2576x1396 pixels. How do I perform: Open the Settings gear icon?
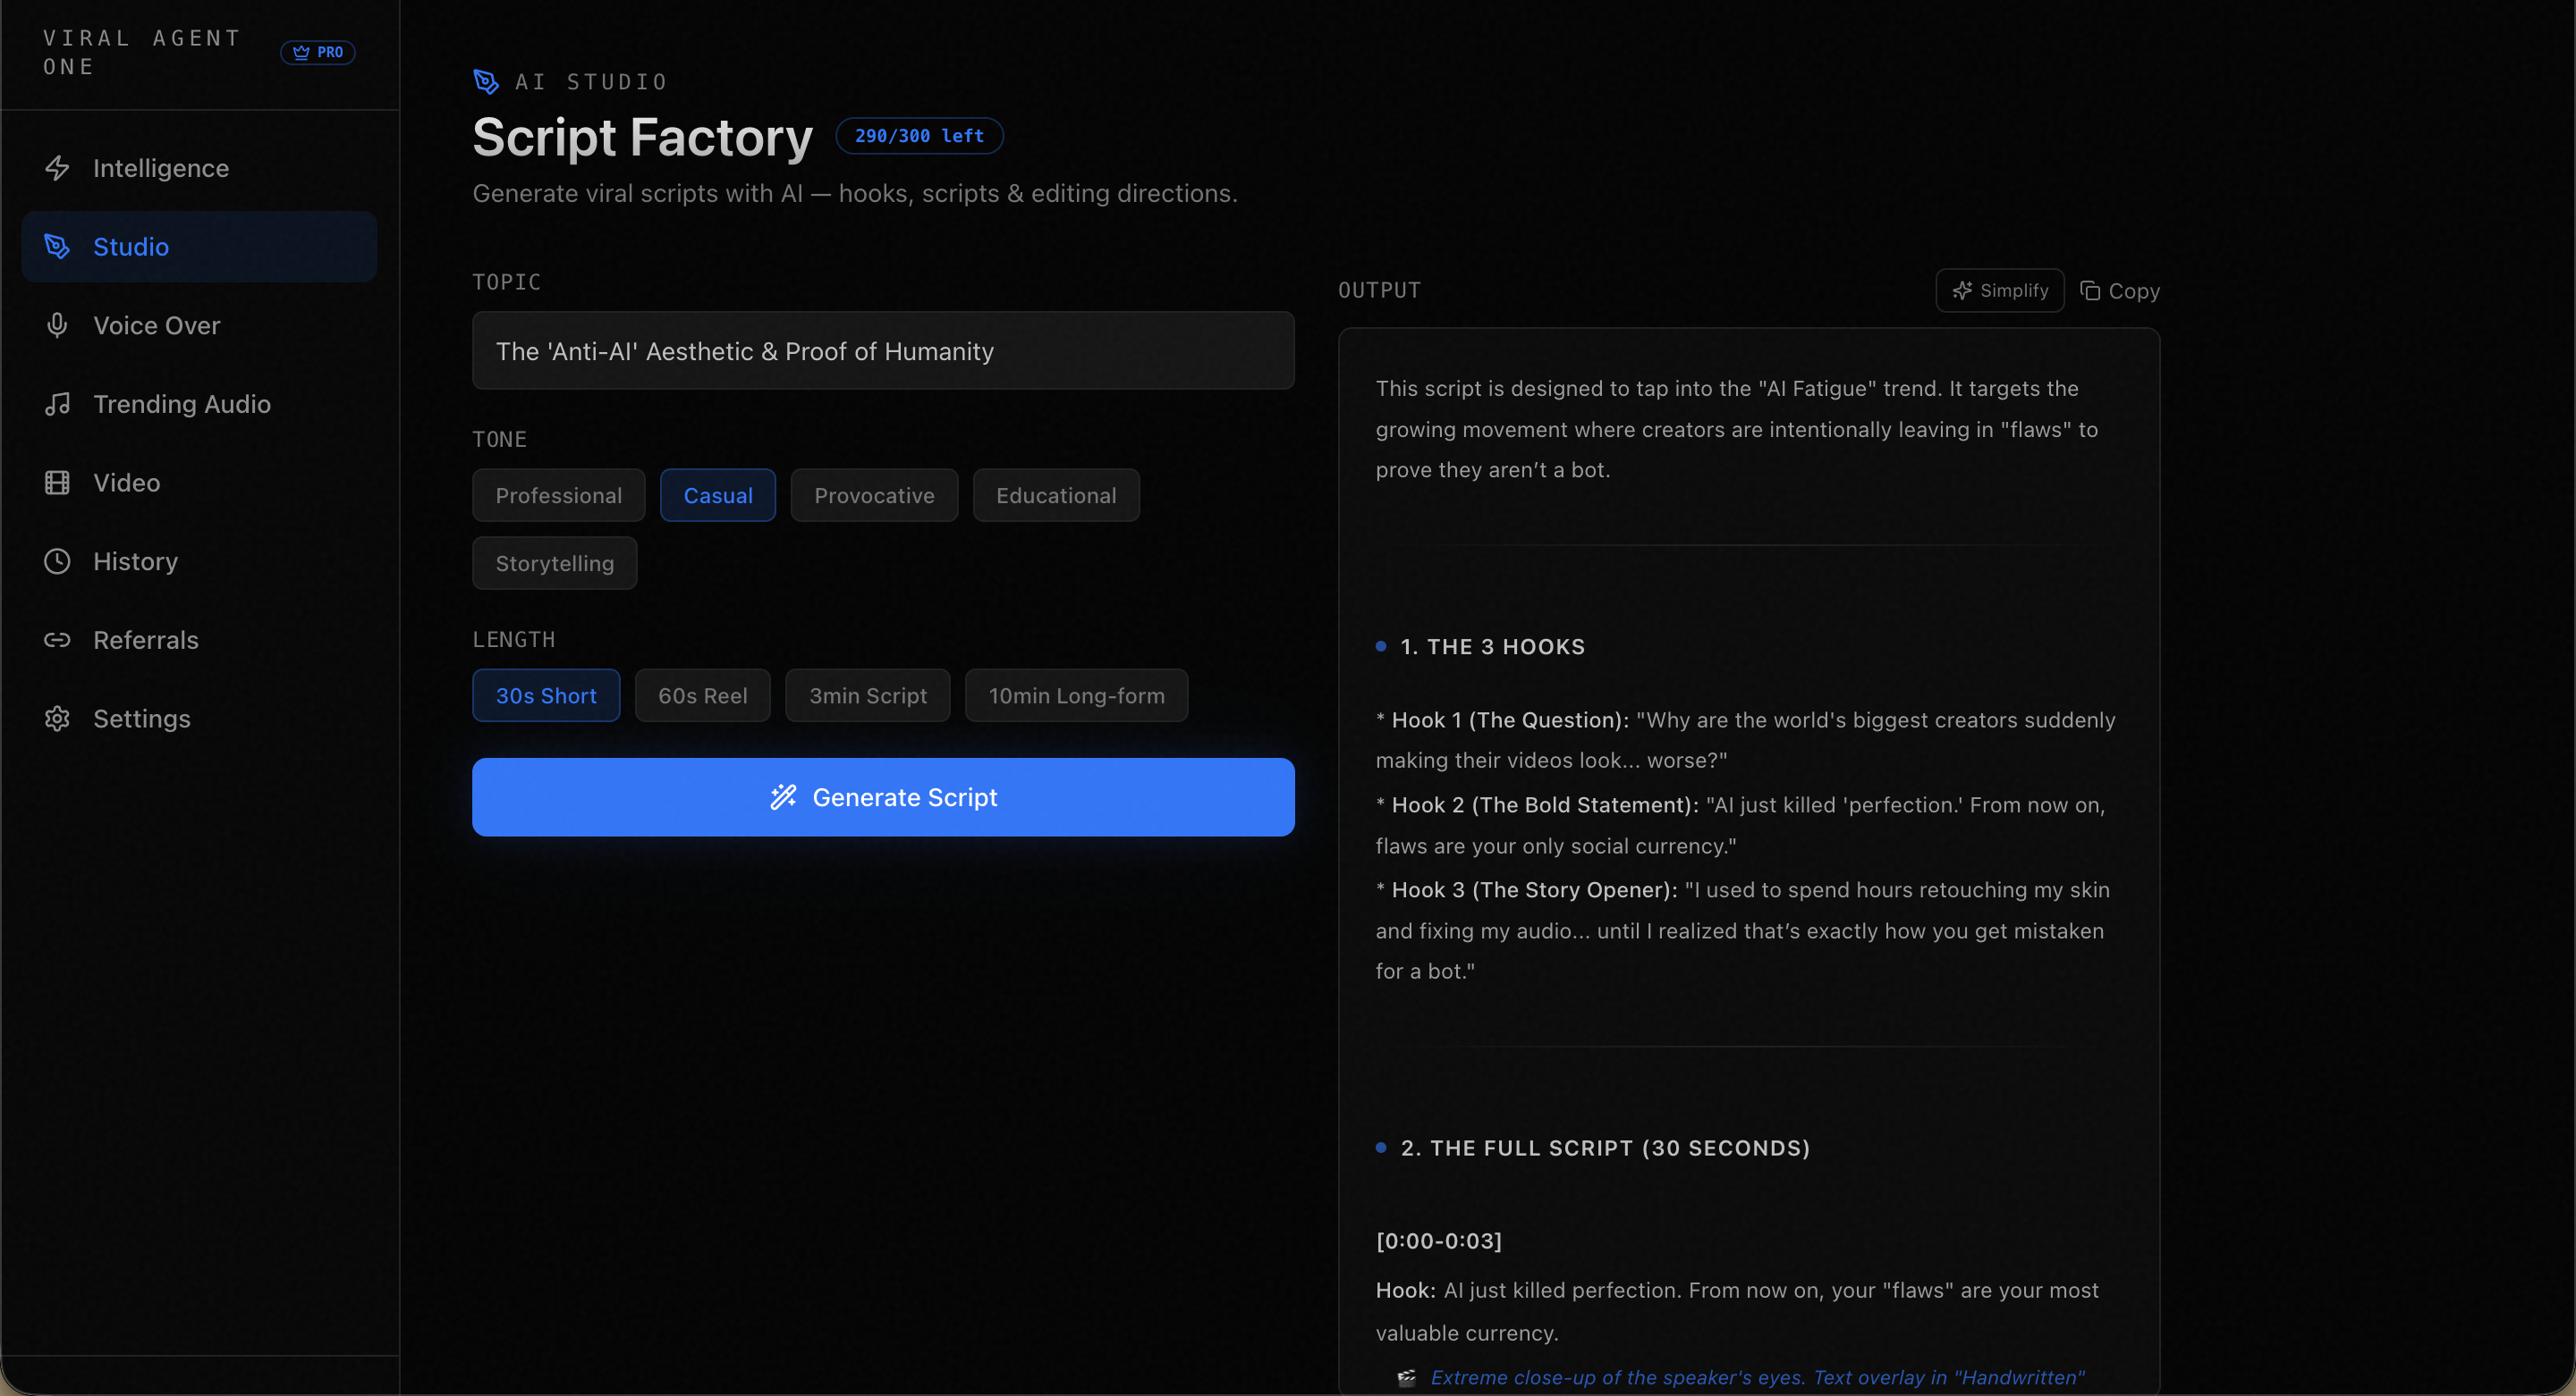(x=57, y=719)
